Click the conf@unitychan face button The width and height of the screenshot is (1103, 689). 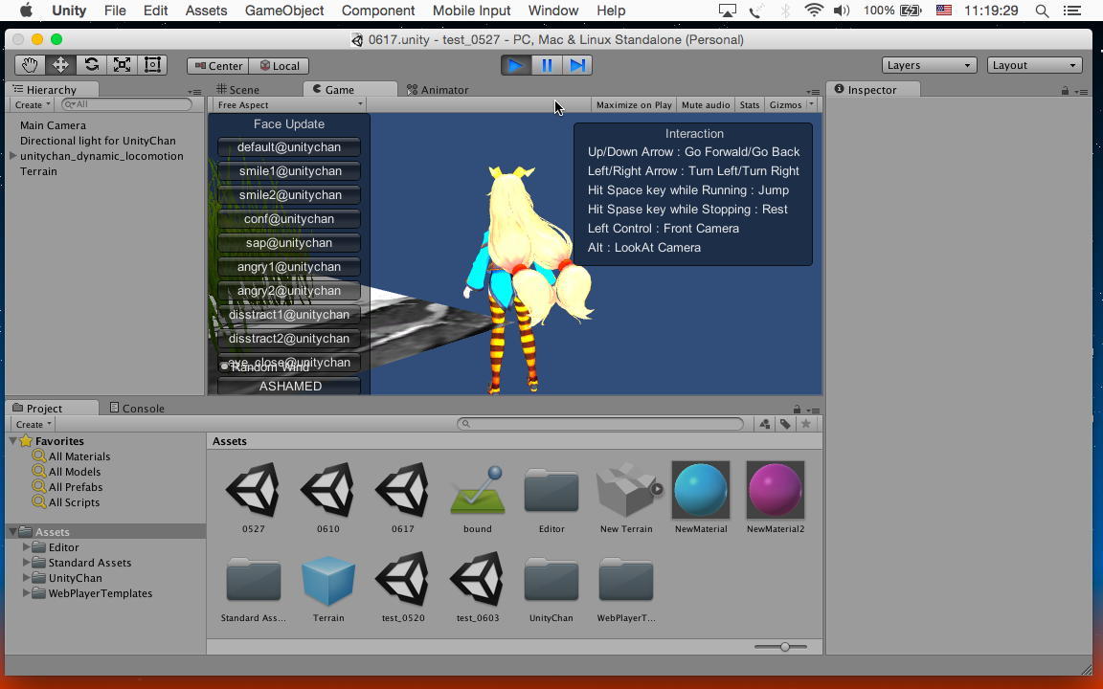[289, 218]
